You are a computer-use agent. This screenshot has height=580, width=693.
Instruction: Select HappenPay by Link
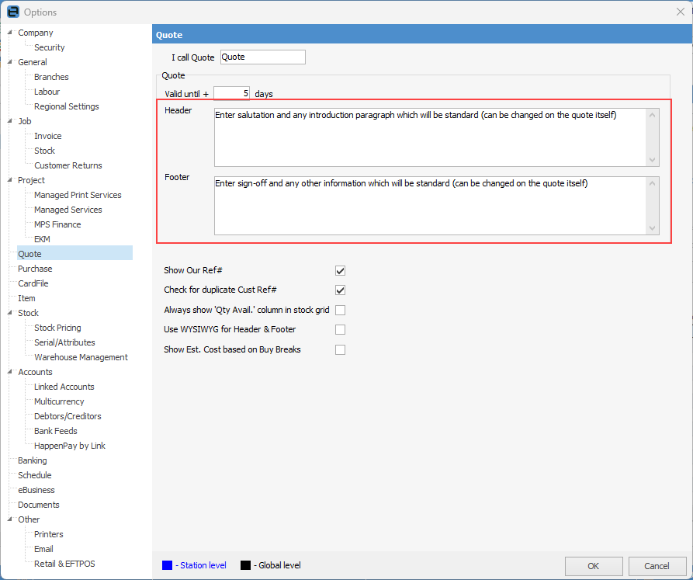click(70, 446)
